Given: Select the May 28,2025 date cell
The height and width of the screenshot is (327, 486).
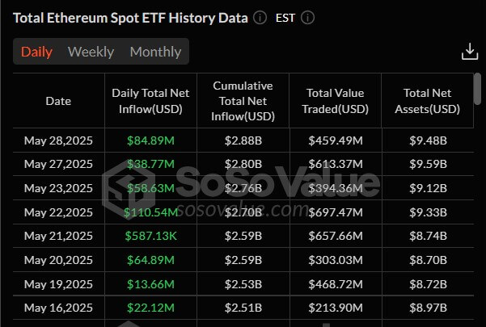Looking at the screenshot, I should coord(58,140).
